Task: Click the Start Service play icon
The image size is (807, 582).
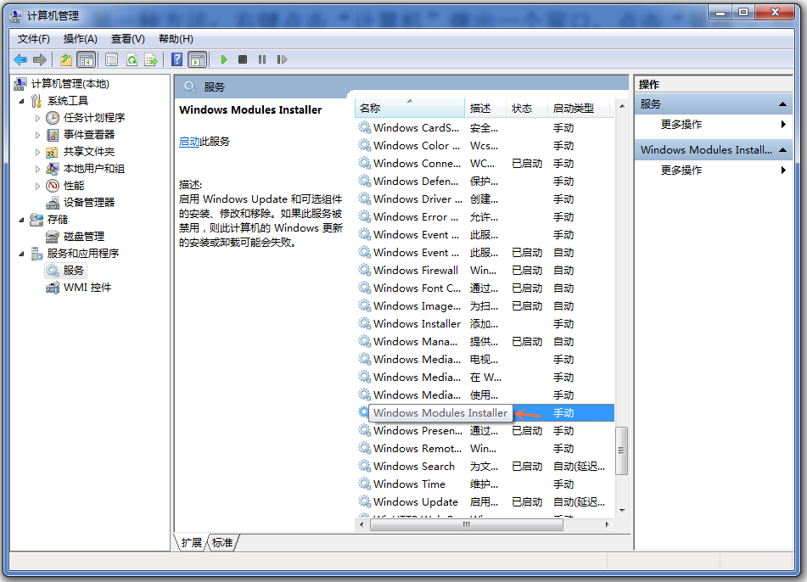Action: tap(224, 59)
